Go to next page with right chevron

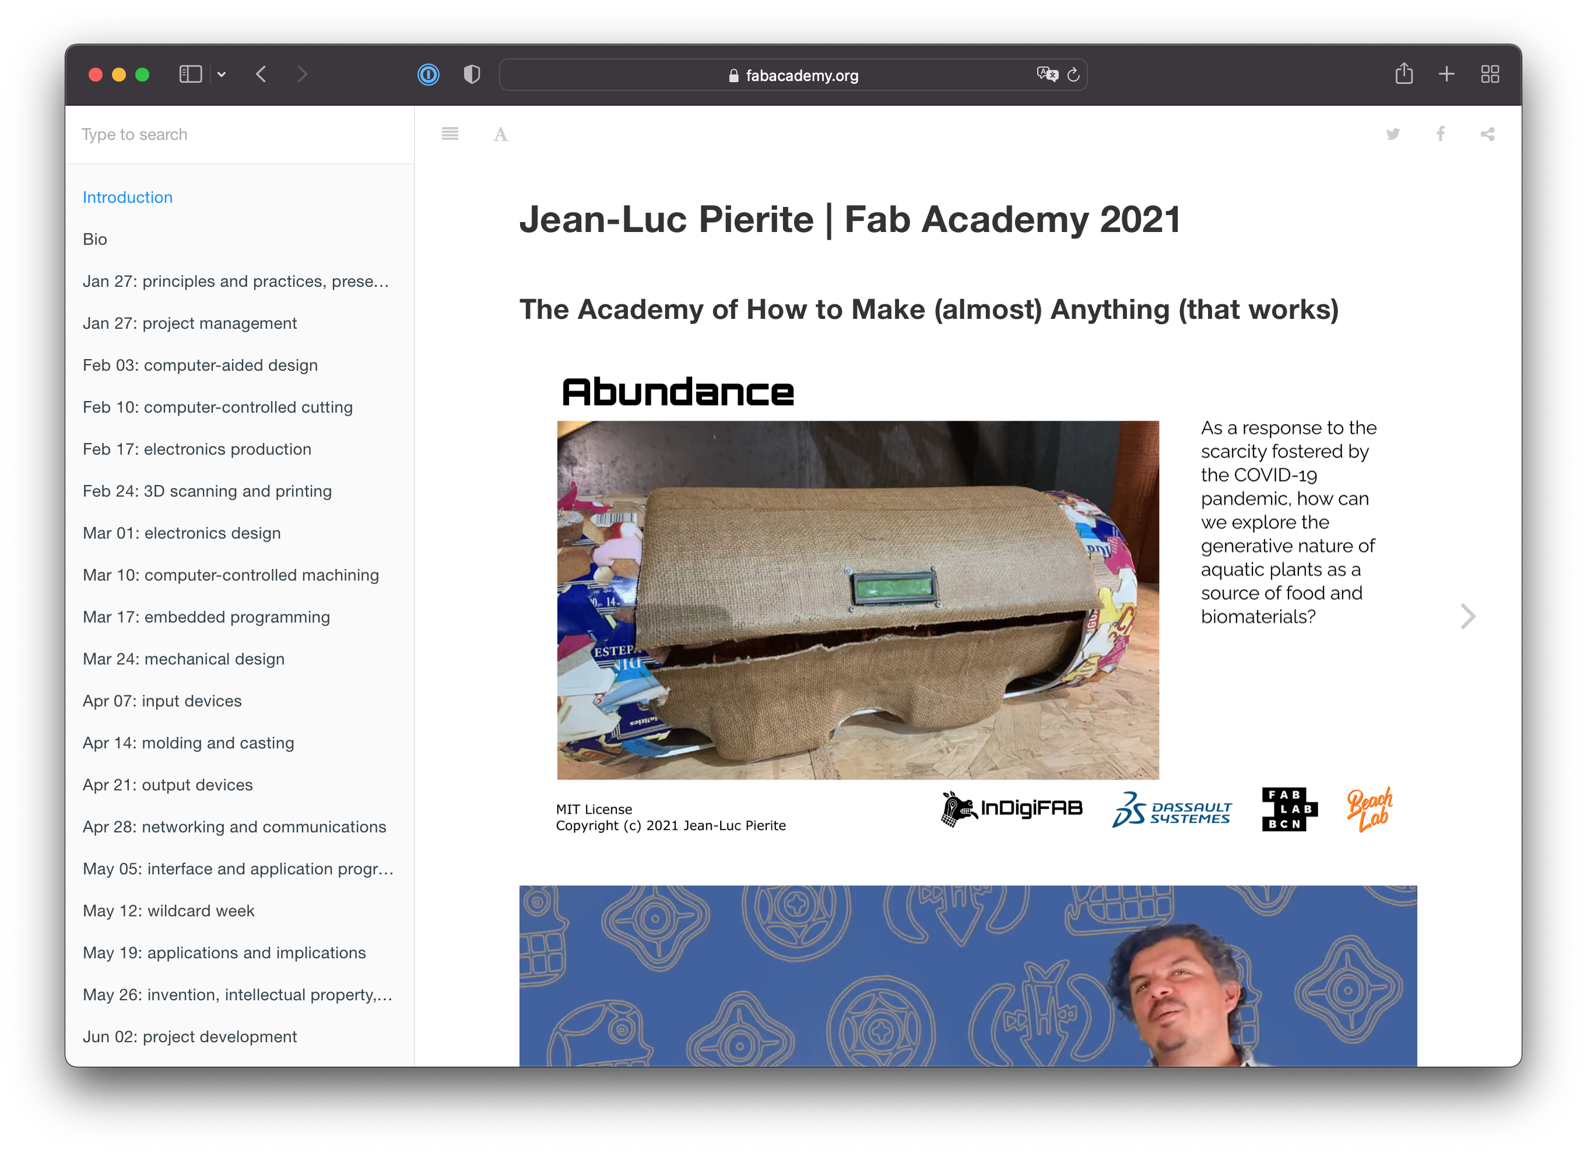coord(1467,616)
